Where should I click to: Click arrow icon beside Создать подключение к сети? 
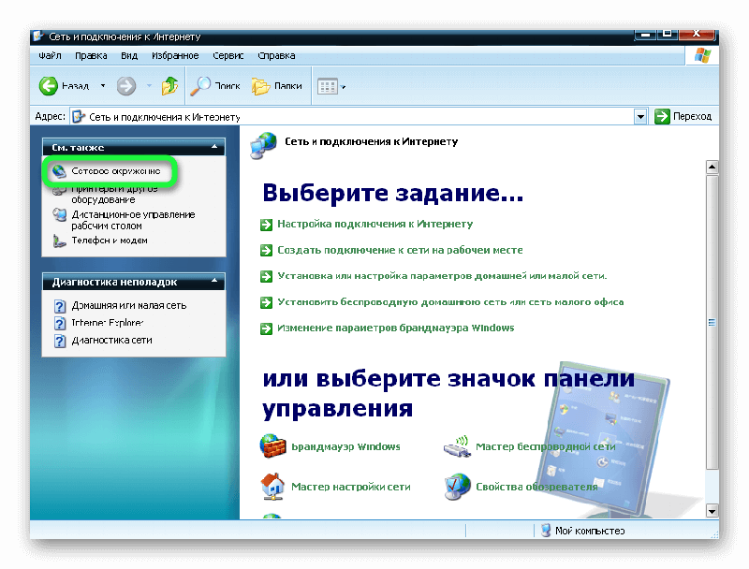point(266,250)
